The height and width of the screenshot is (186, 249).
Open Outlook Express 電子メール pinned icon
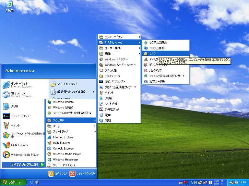pyautogui.click(x=6, y=95)
